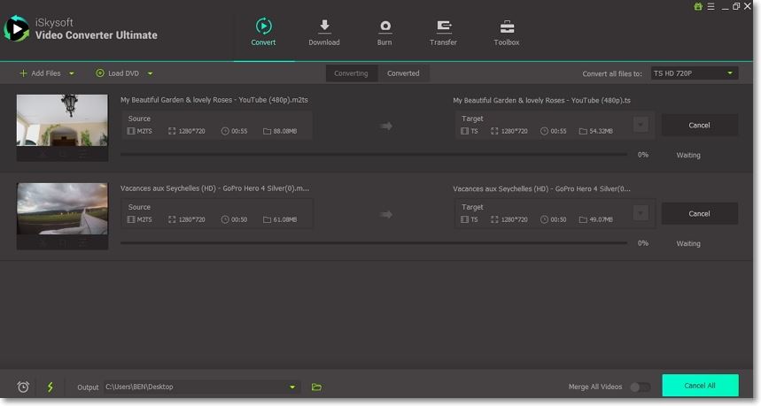This screenshot has height=406, width=761.
Task: Click the high speed lightning bolt icon
Action: (x=50, y=387)
